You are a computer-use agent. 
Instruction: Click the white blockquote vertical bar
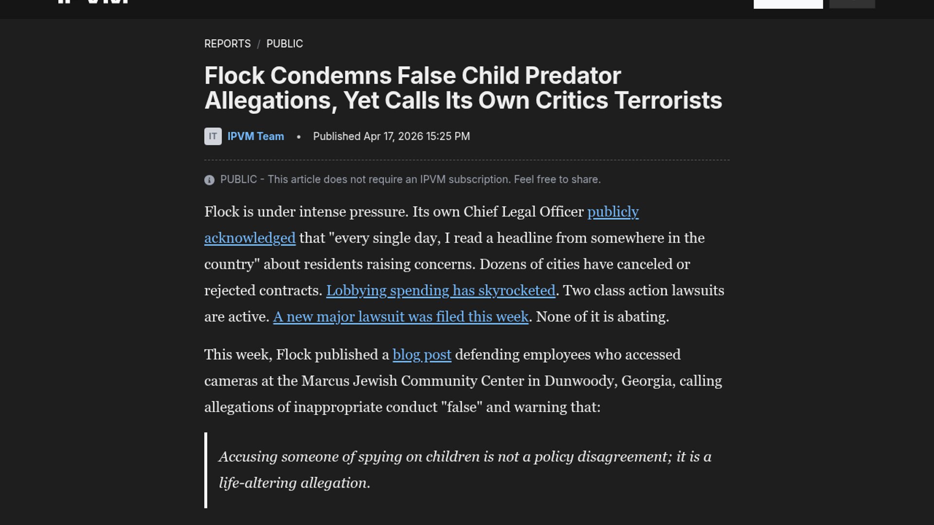(x=206, y=470)
